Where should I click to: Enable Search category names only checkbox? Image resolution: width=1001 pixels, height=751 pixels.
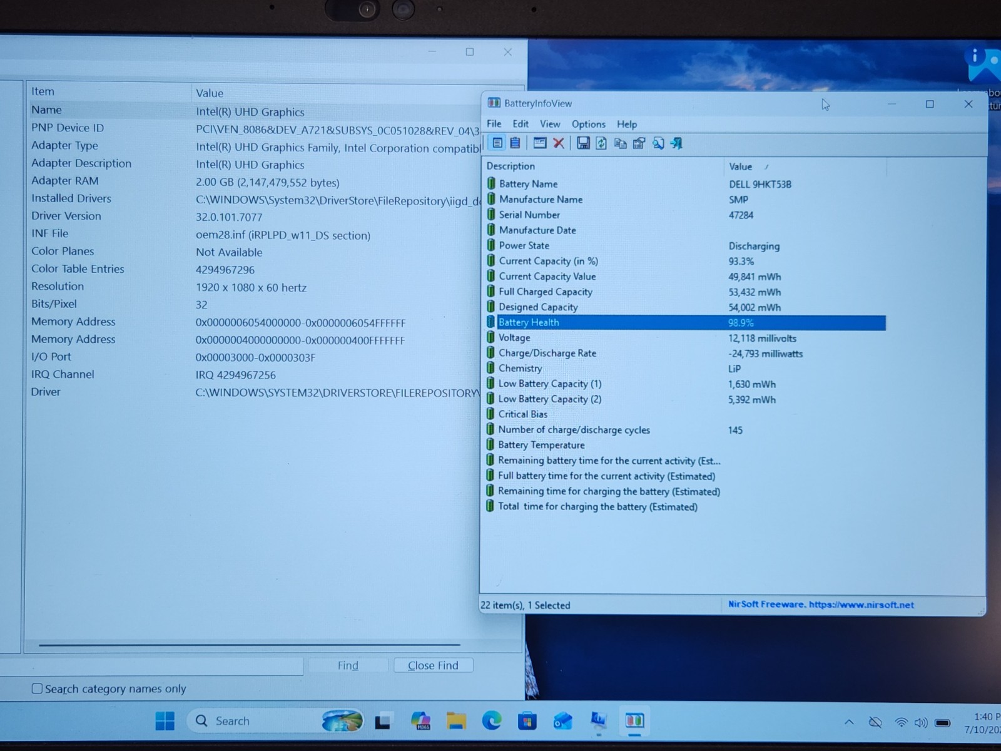pos(37,688)
